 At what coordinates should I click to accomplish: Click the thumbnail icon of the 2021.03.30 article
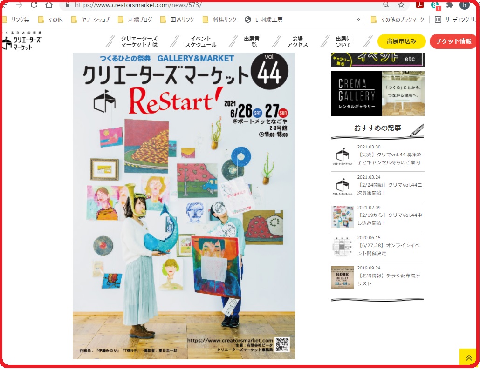343,156
